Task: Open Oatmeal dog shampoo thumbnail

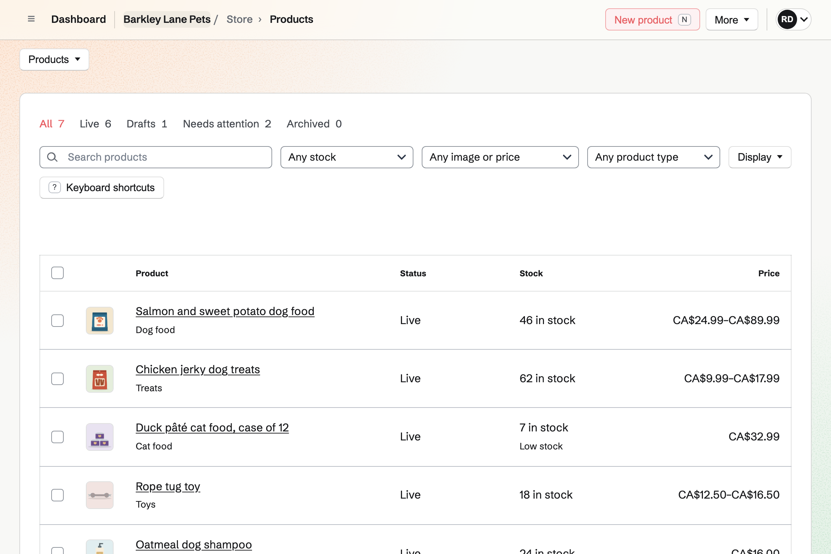Action: point(100,547)
